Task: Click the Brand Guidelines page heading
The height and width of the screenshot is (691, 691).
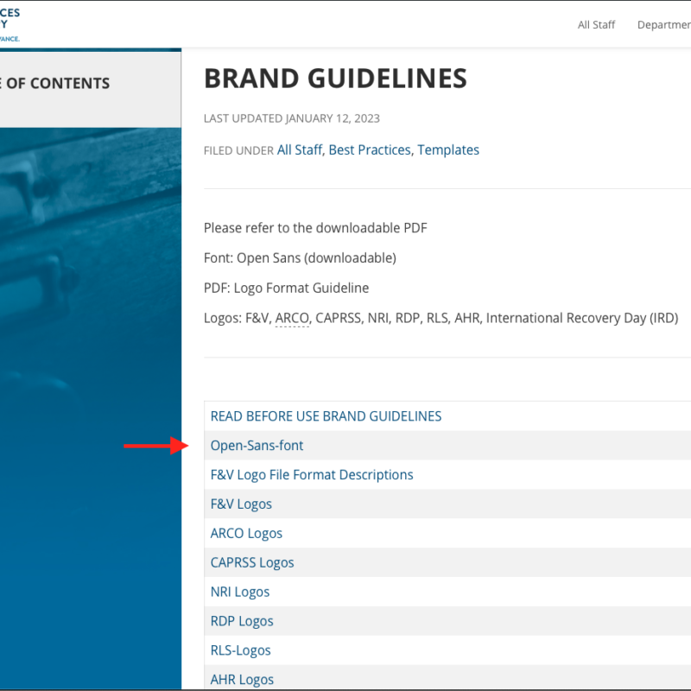Action: click(x=335, y=79)
